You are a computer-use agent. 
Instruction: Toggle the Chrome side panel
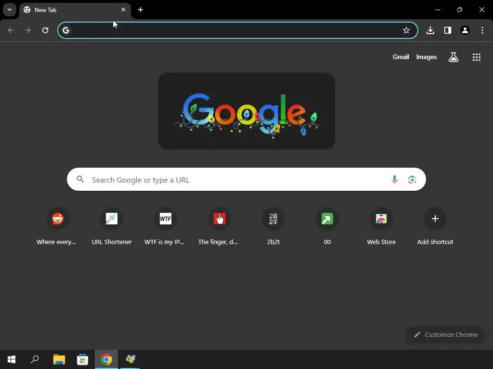(448, 30)
